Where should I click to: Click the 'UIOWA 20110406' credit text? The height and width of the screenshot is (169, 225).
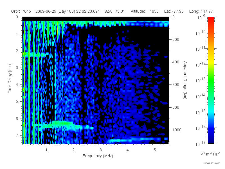tap(212, 163)
